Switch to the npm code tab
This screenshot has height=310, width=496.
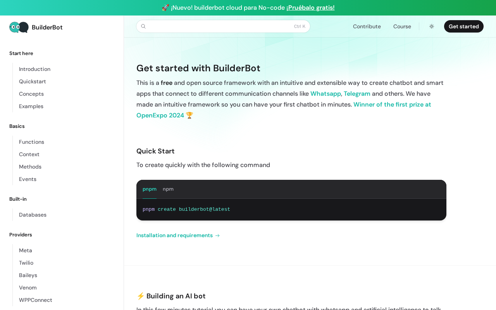pos(168,189)
